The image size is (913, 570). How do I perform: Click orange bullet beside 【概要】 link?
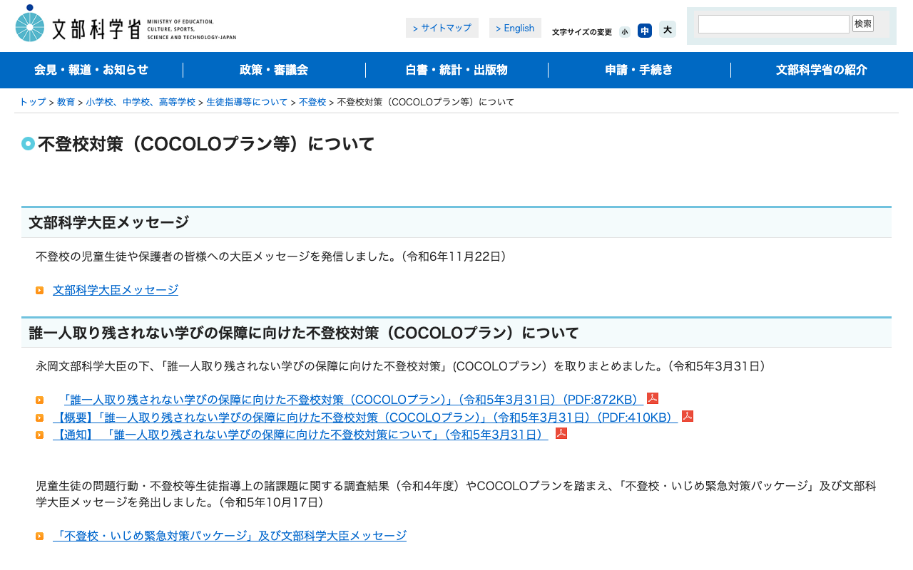(40, 418)
